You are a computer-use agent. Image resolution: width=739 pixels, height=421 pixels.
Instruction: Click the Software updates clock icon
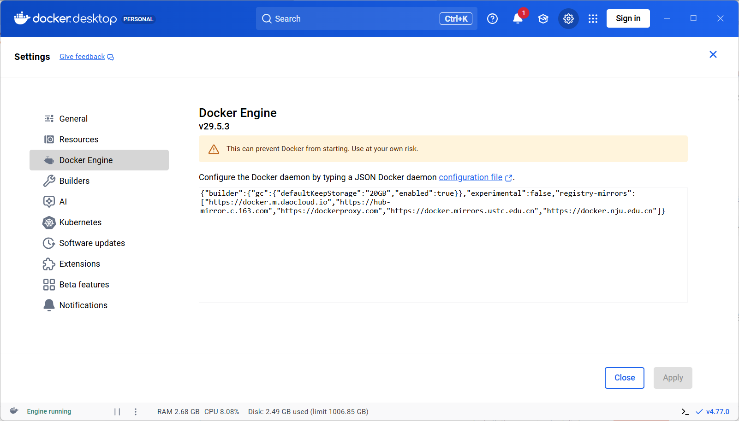point(49,243)
